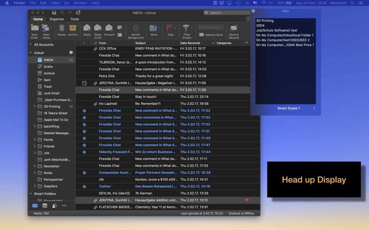Toggle unread dot on Fireside Chat 17:49 email
This screenshot has width=369, height=230.
84,138
